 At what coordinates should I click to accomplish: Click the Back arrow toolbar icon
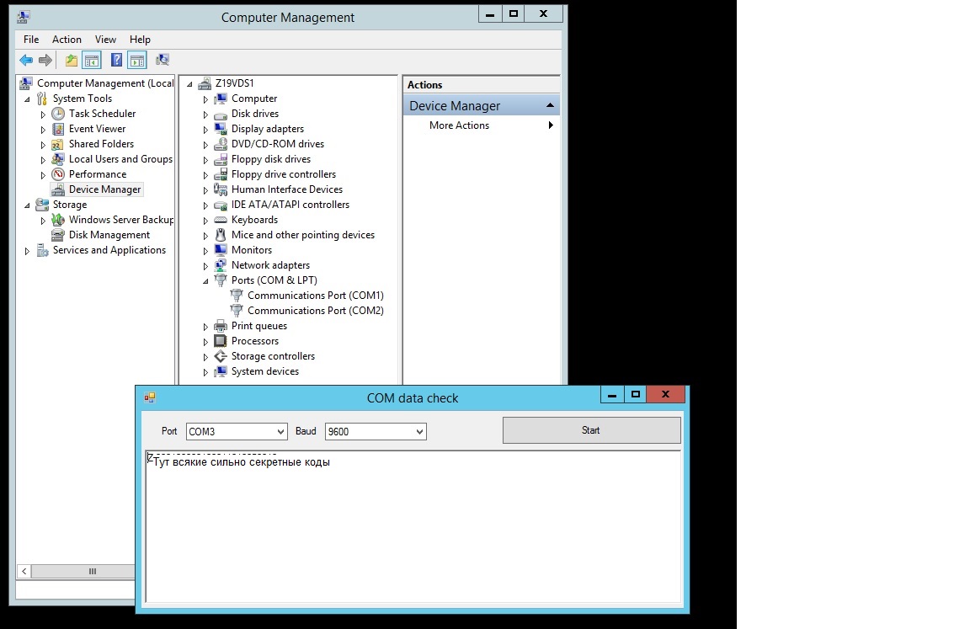(x=26, y=60)
